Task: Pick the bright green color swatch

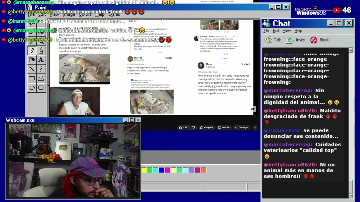Action: [150, 170]
